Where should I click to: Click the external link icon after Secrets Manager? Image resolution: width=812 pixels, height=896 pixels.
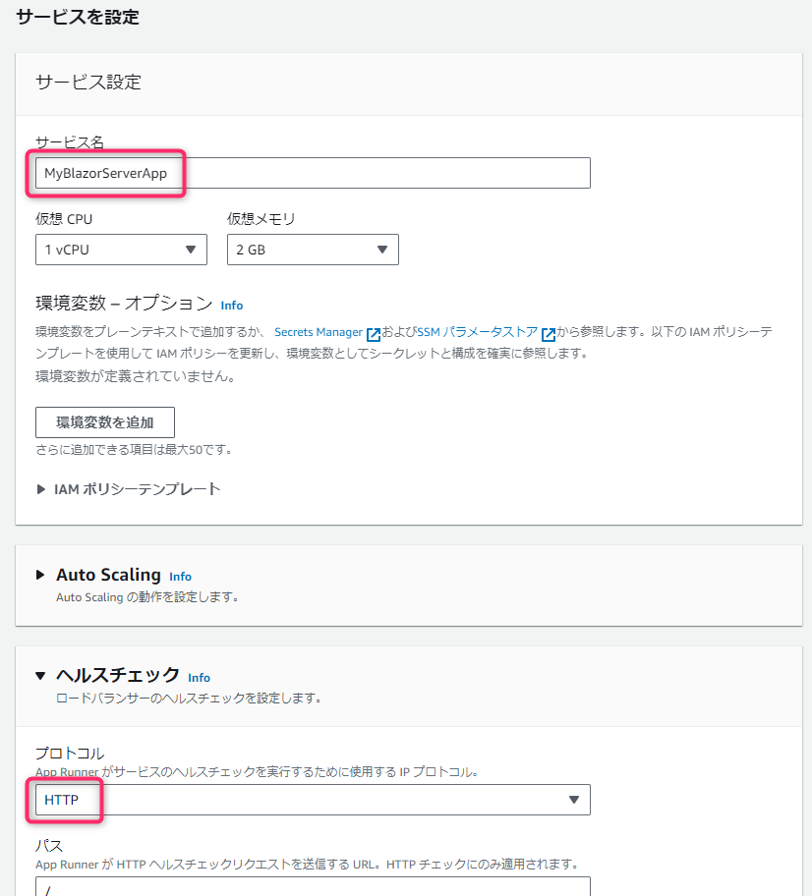point(373,334)
